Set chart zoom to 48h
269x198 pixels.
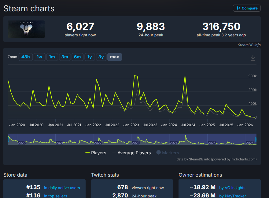pyautogui.click(x=26, y=57)
